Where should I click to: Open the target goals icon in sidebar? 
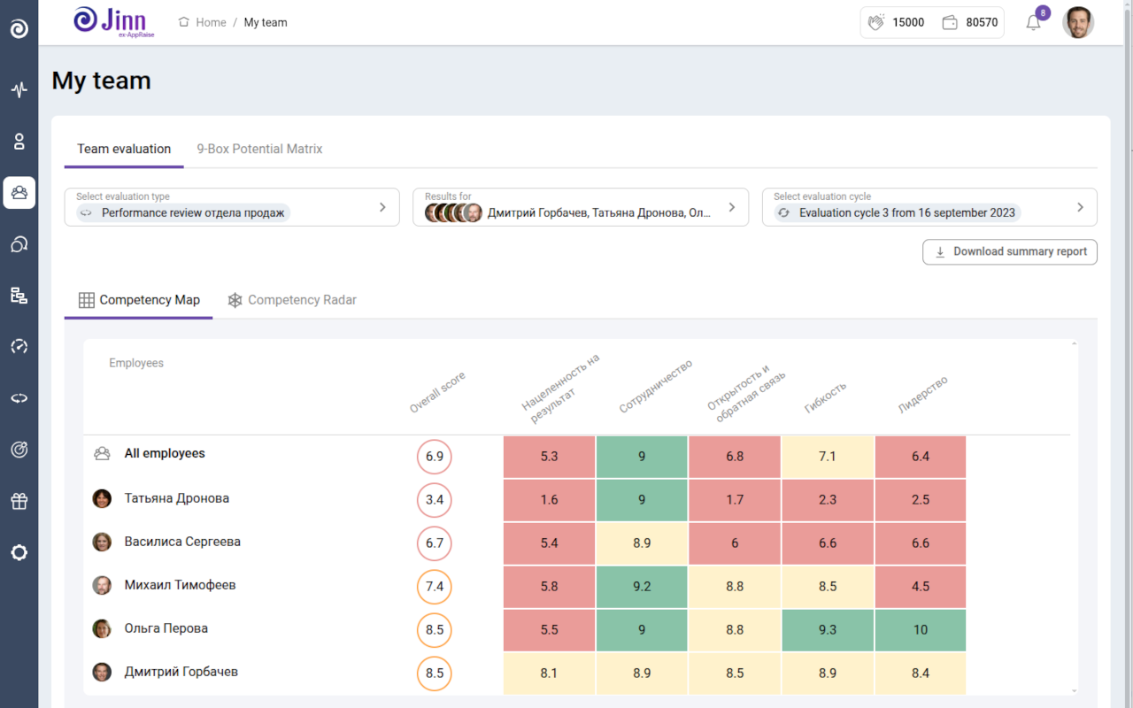click(x=19, y=450)
